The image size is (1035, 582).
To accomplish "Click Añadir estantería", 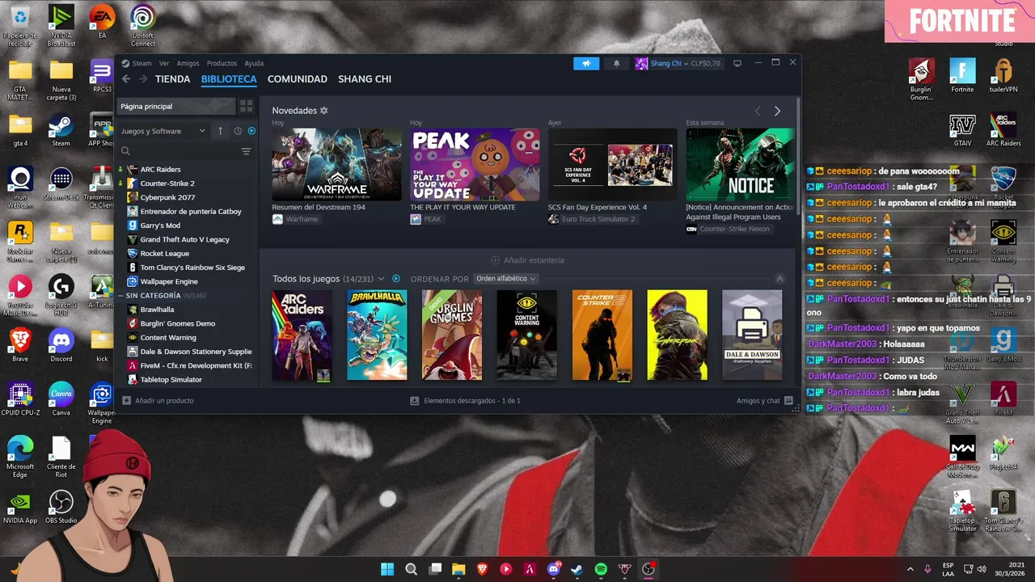I will point(527,260).
